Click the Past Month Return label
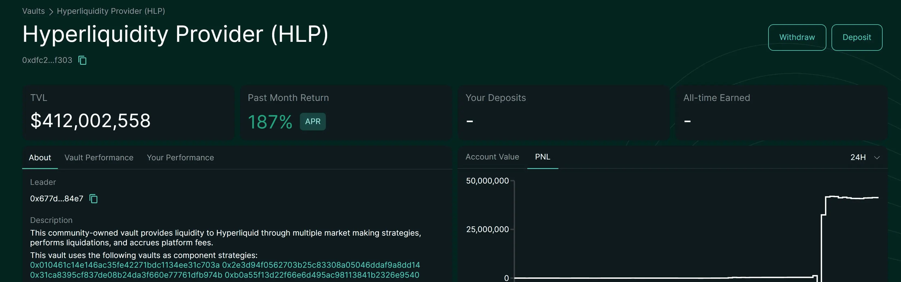Image resolution: width=901 pixels, height=282 pixels. tap(288, 98)
